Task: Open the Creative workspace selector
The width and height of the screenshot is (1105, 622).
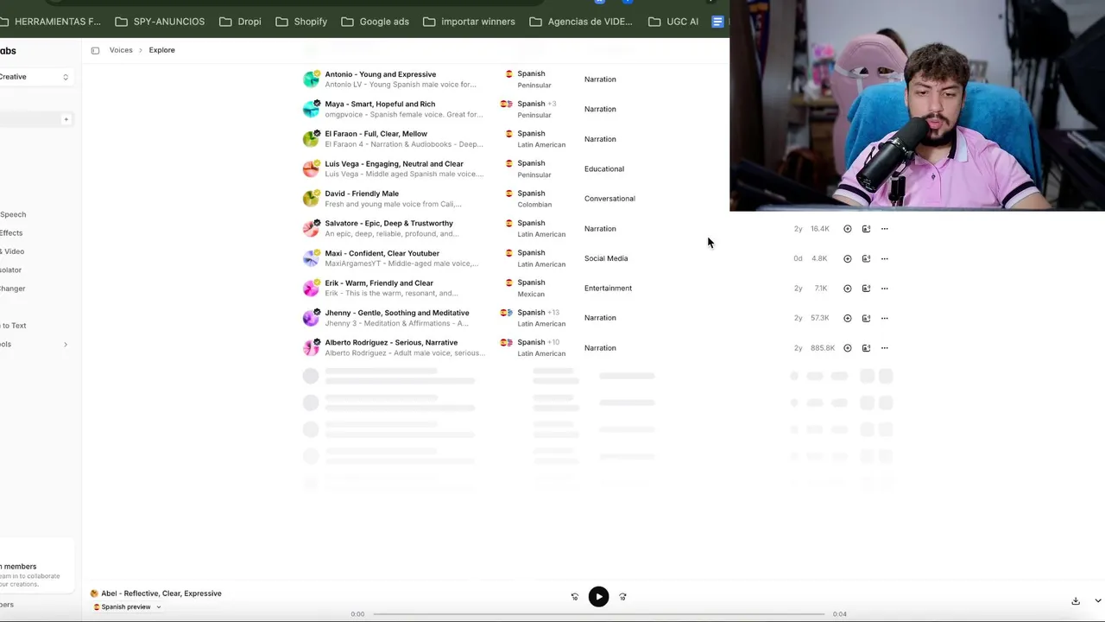Action: [x=35, y=77]
